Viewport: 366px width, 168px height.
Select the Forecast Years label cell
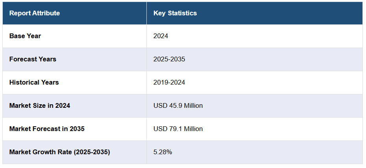coord(33,59)
